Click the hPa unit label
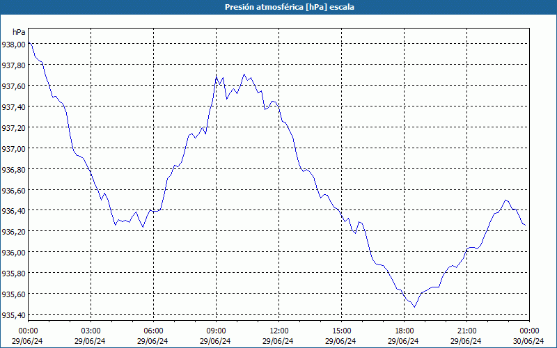 (19, 32)
